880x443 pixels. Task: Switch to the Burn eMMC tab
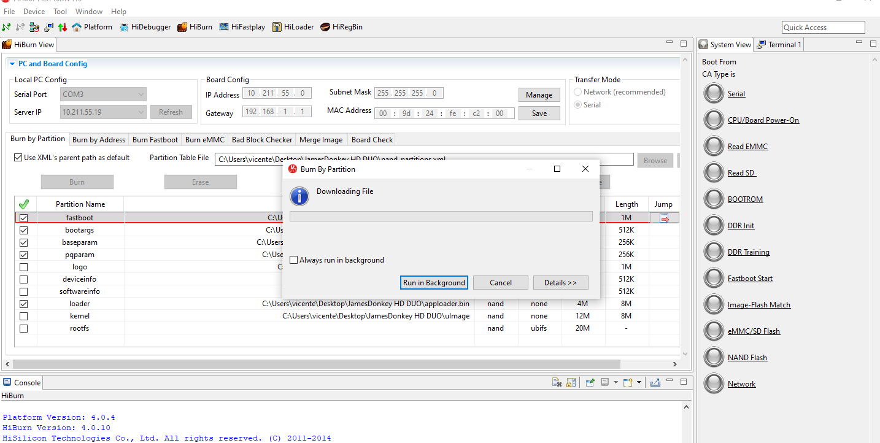pos(204,139)
